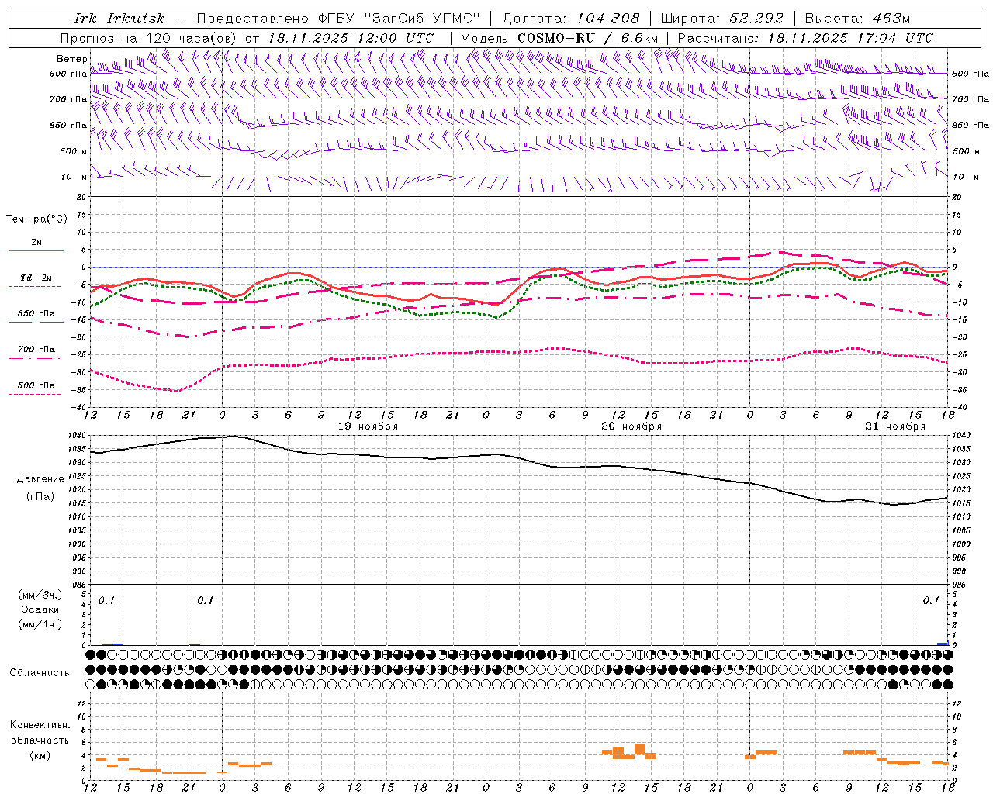This screenshot has width=993, height=794.
Task: Click the 'Td 2м' dew point legend entry
Action: pyautogui.click(x=36, y=278)
